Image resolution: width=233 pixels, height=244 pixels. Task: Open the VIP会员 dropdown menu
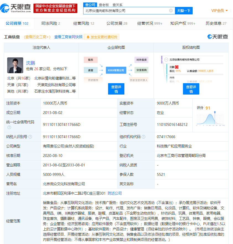pos(219,11)
